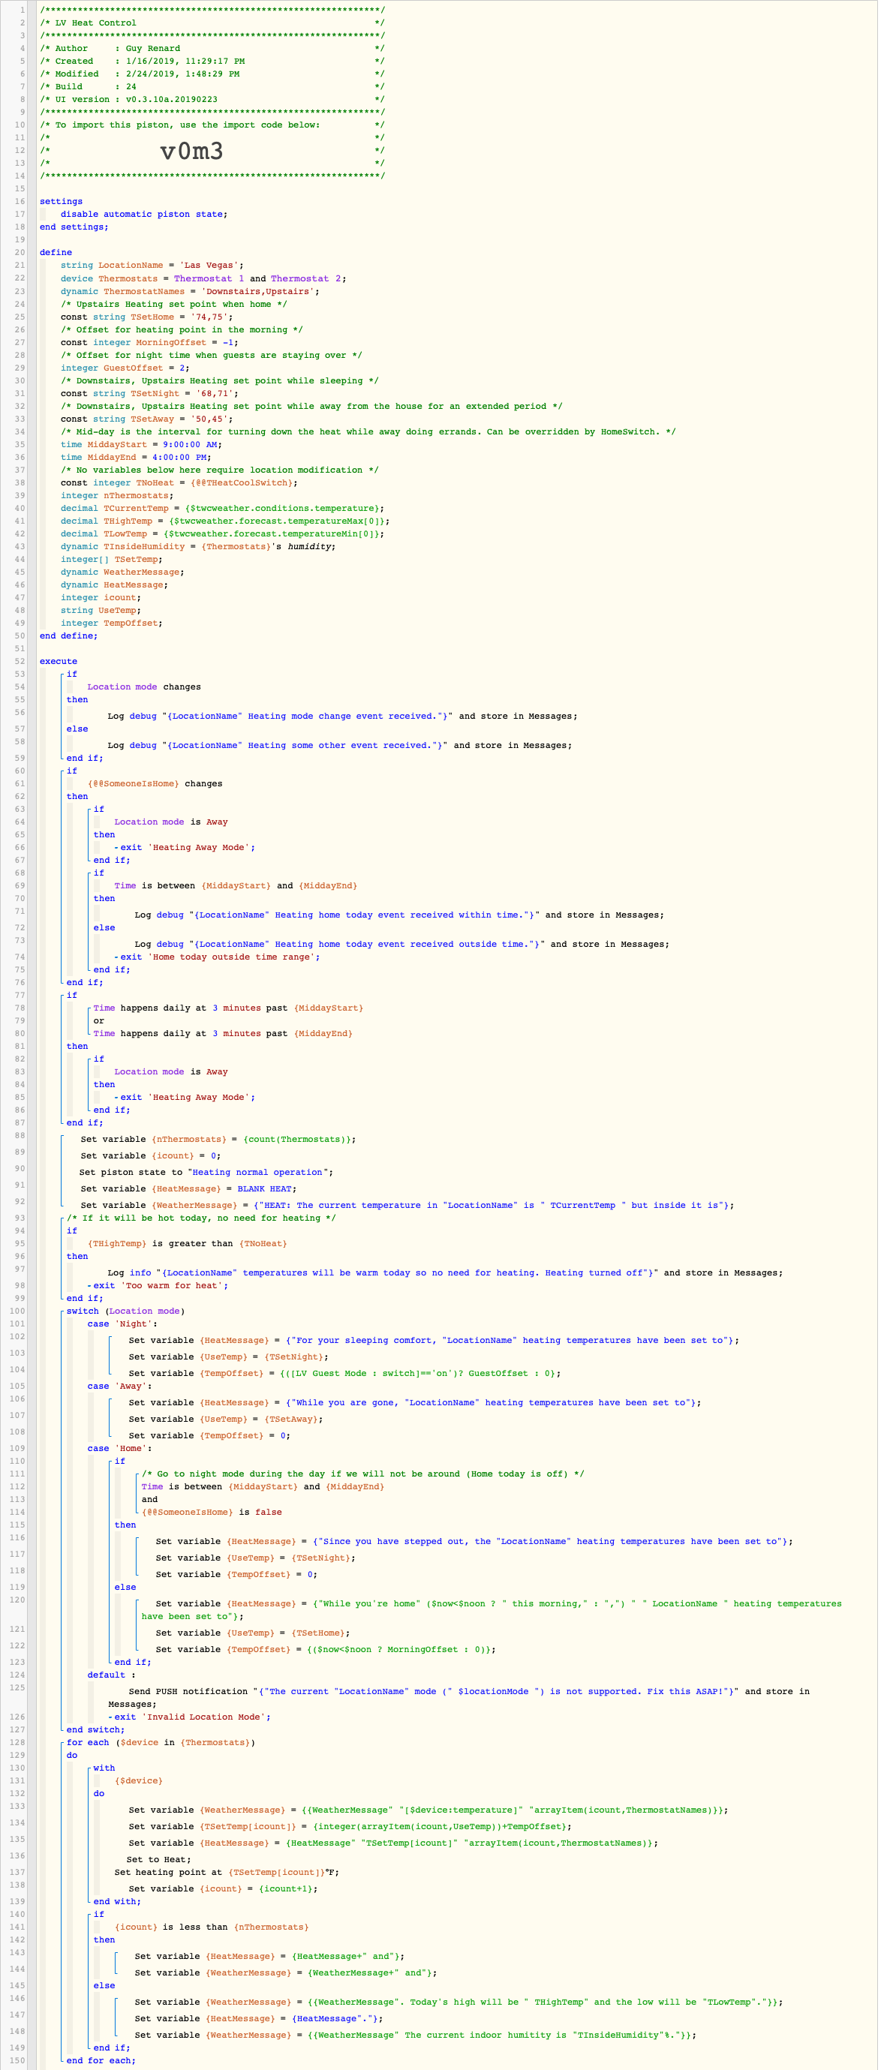Viewport: 884px width, 2070px height.
Task: Click Set variable {HeatMessage} = BLANK HEAT
Action: tap(189, 1189)
